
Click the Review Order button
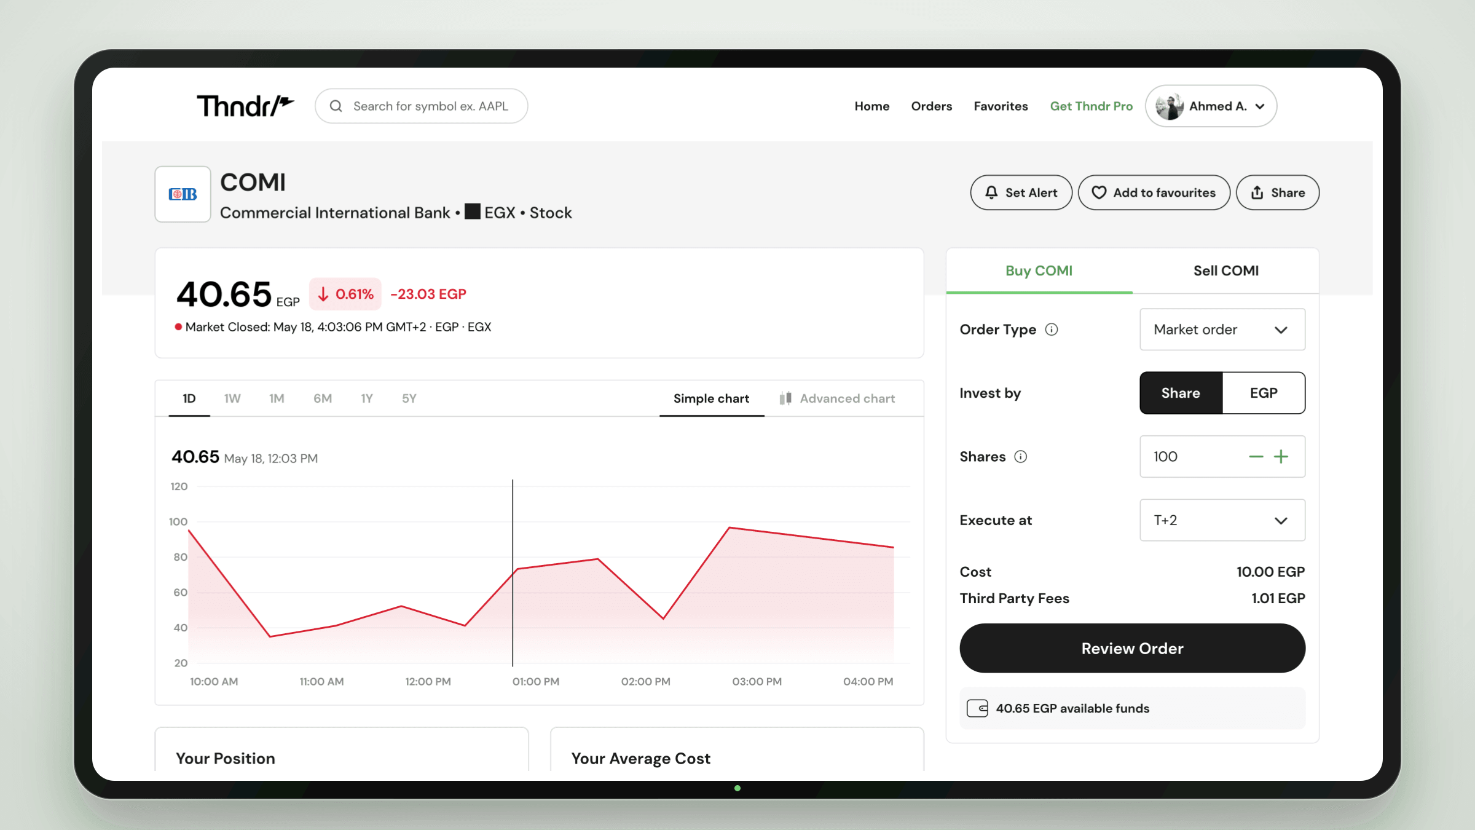point(1132,648)
